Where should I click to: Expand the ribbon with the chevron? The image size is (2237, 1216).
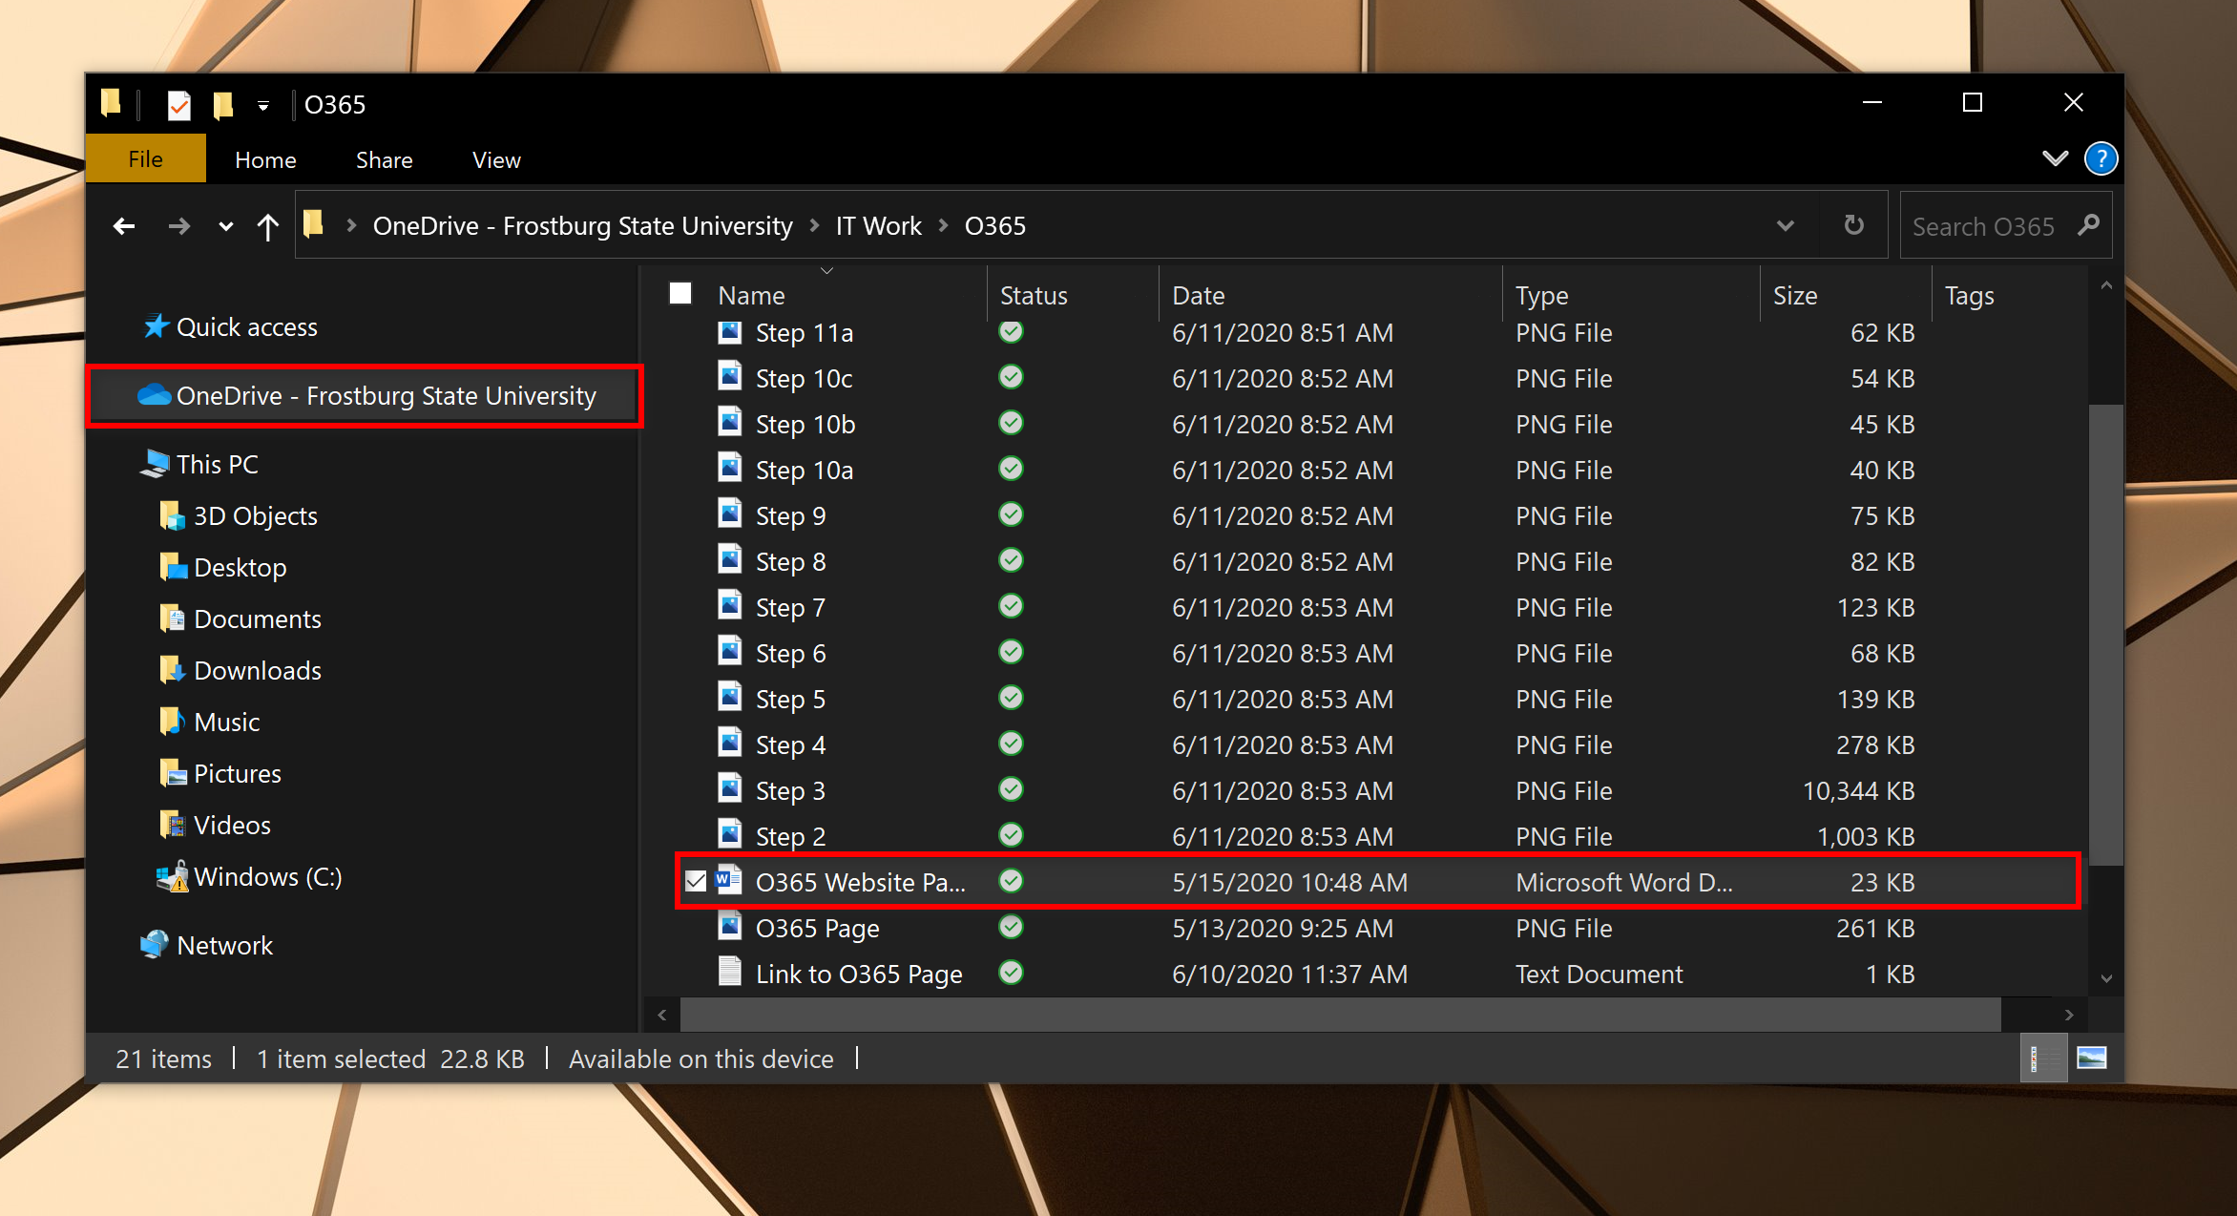[x=2055, y=158]
